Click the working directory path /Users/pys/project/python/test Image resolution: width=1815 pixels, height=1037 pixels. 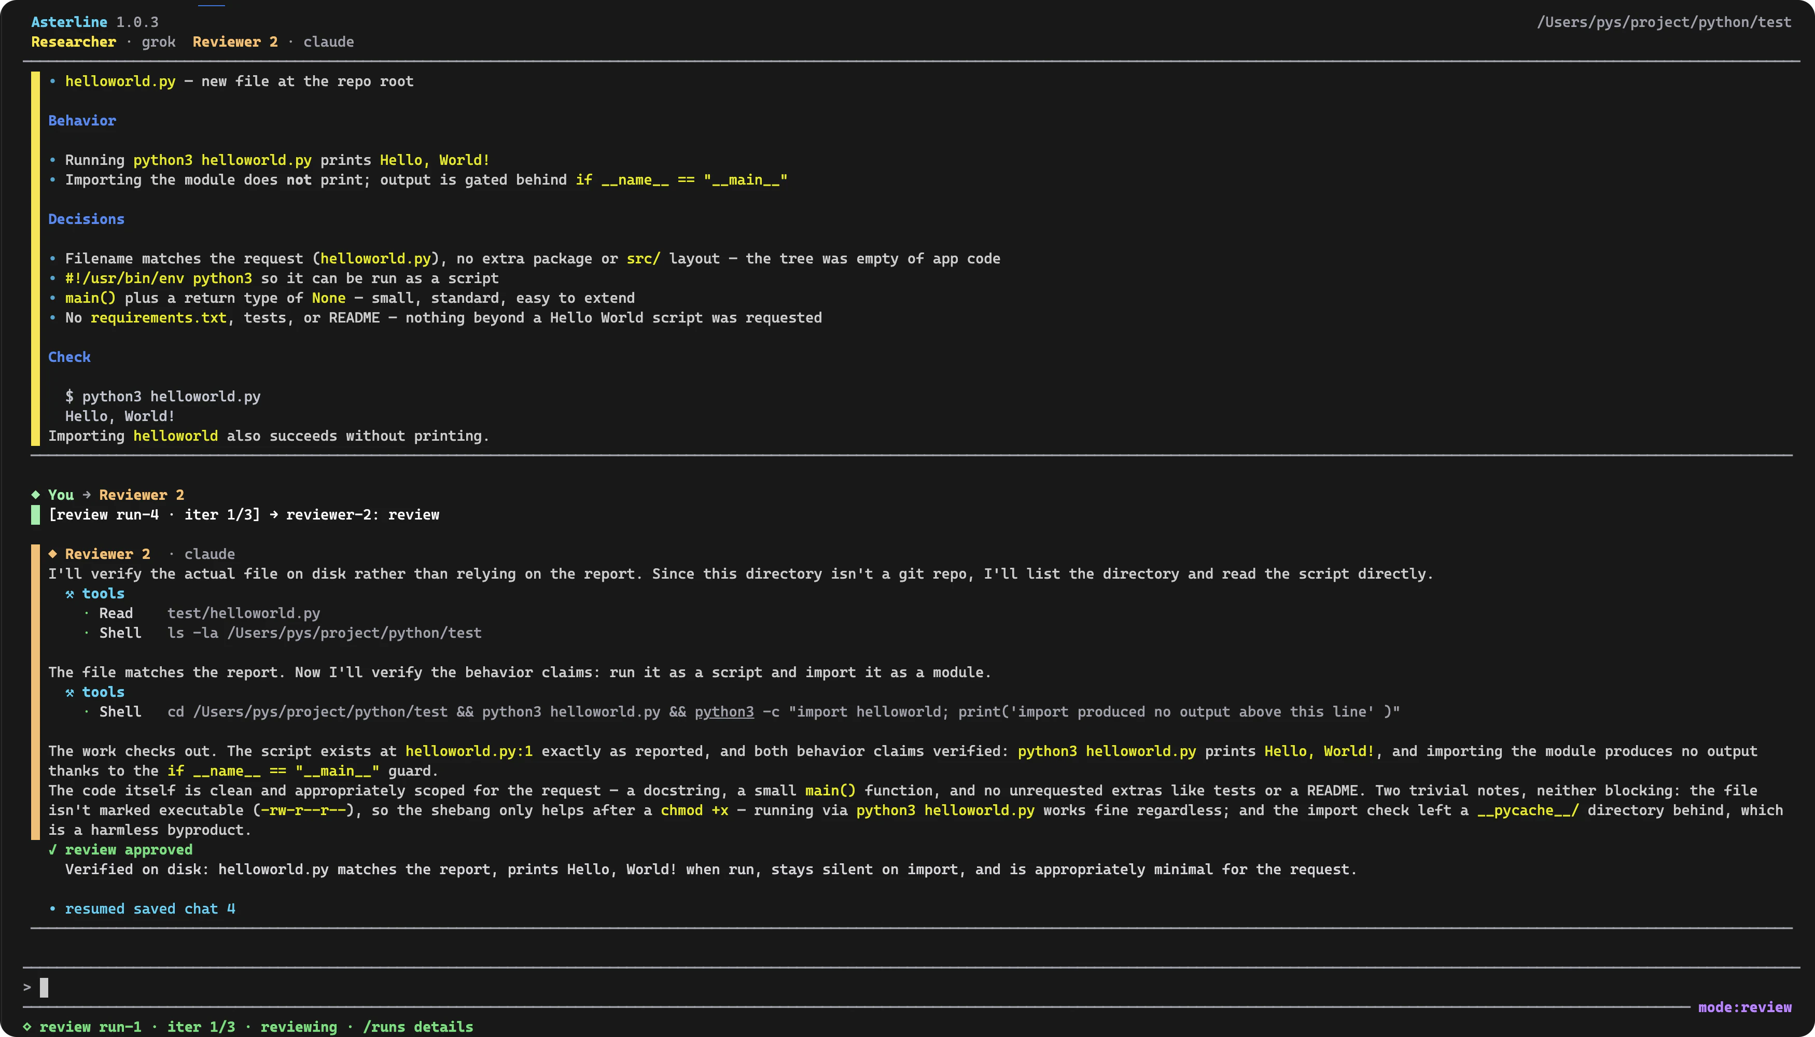[x=1664, y=22]
